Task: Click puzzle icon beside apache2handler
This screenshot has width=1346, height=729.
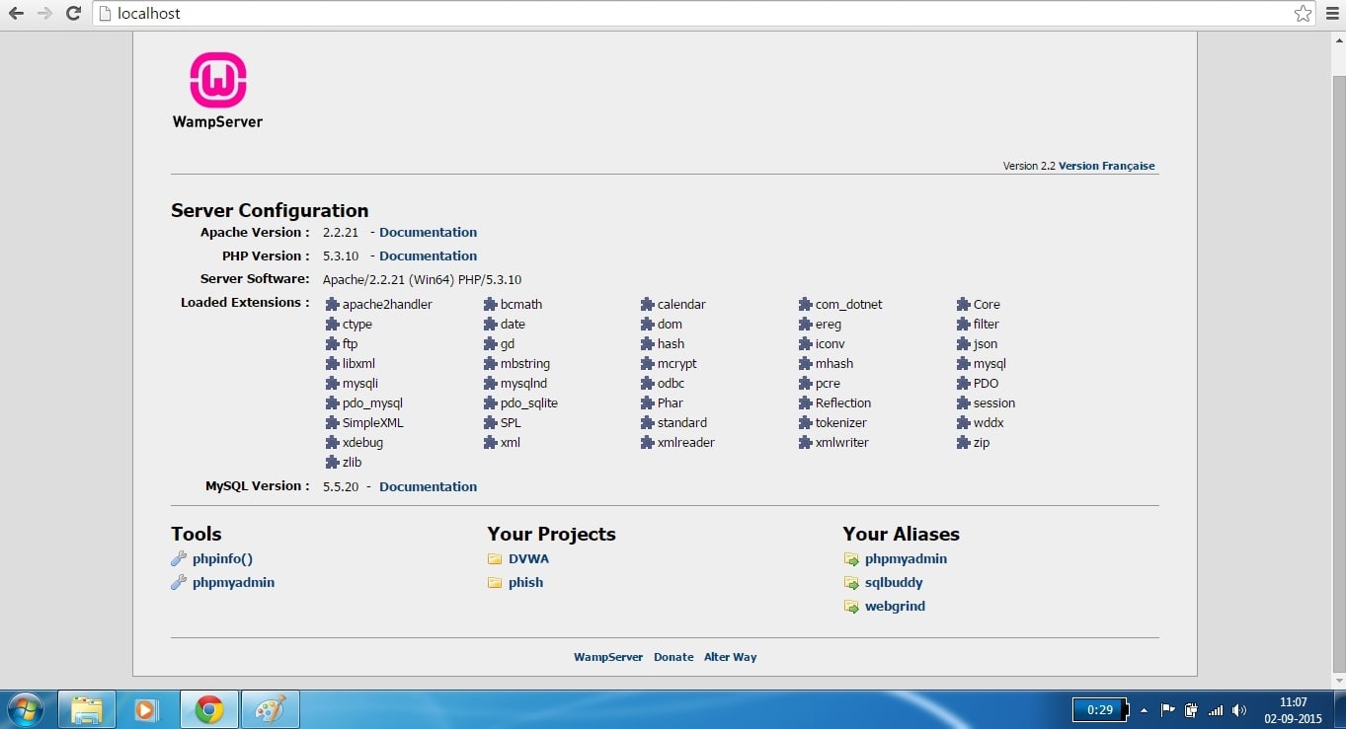Action: 333,304
